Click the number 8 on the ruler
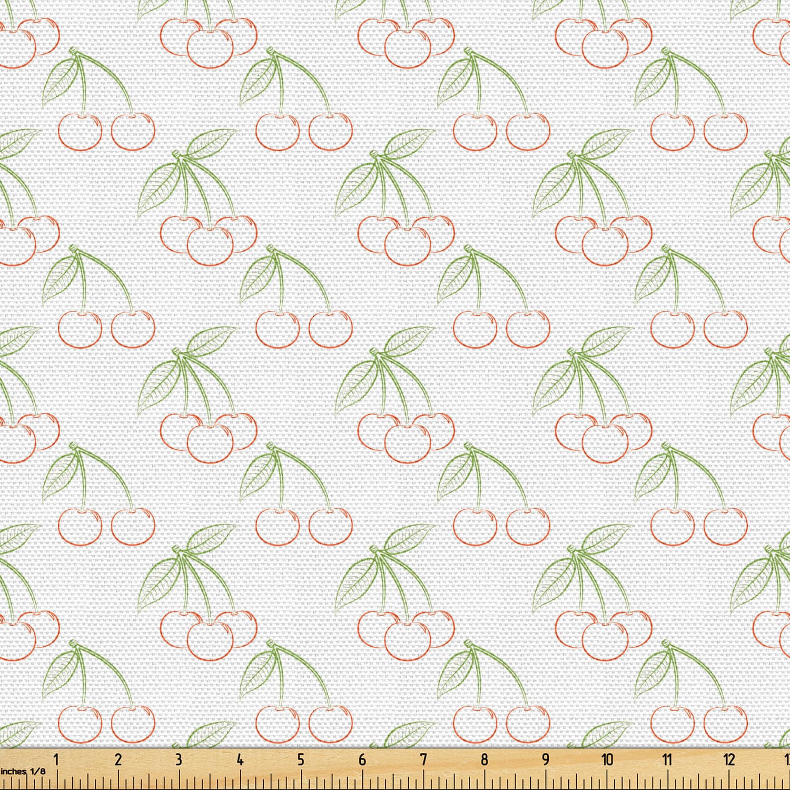The width and height of the screenshot is (790, 790). click(x=484, y=759)
